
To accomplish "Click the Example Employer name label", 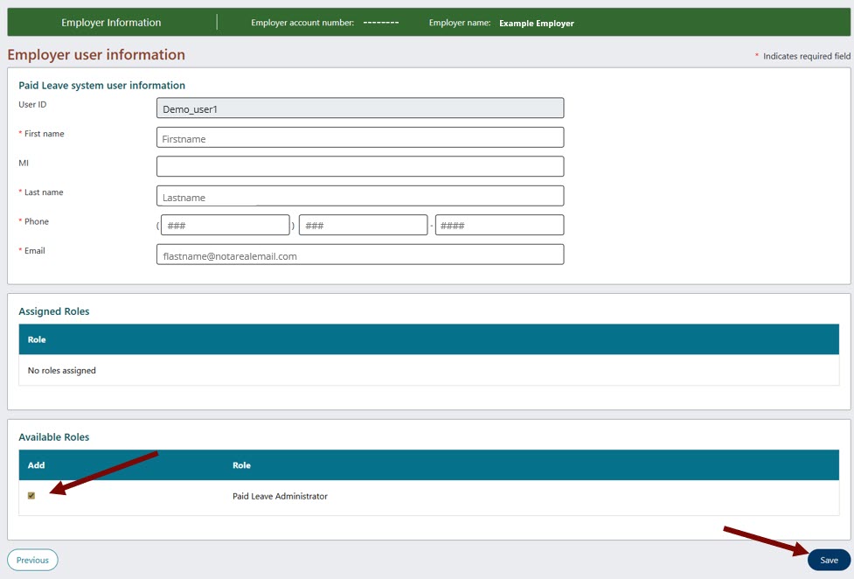I will pos(537,24).
